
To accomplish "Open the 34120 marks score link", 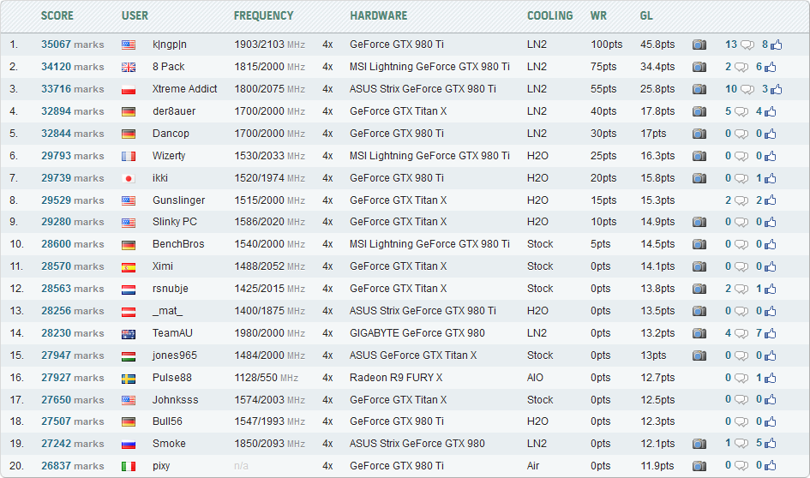I will [72, 67].
